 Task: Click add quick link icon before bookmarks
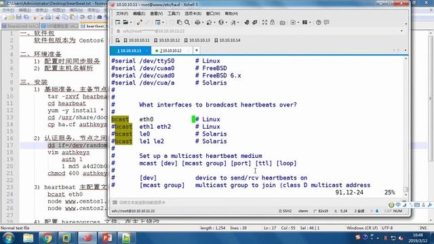point(117,41)
